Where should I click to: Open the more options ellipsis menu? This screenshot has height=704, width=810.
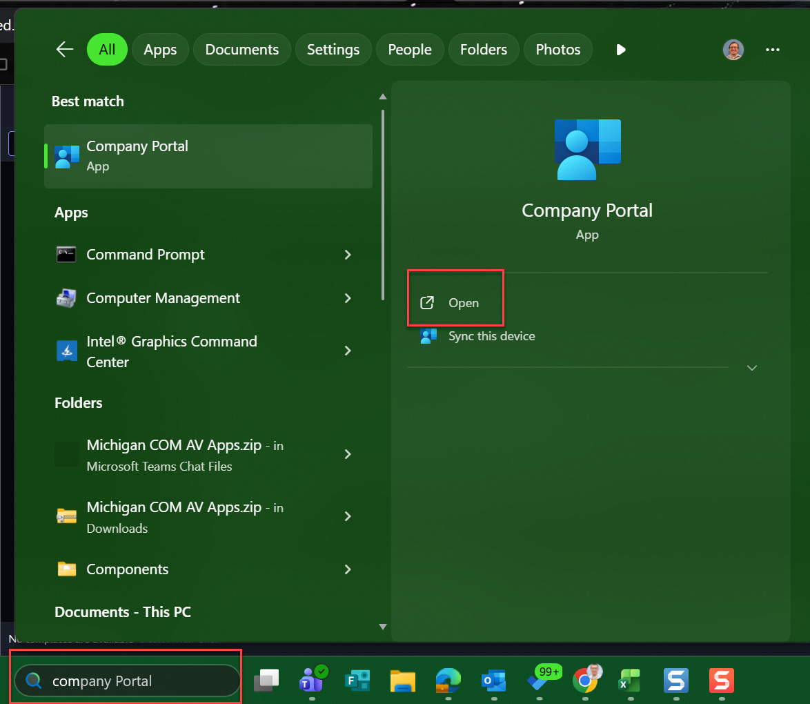coord(773,49)
